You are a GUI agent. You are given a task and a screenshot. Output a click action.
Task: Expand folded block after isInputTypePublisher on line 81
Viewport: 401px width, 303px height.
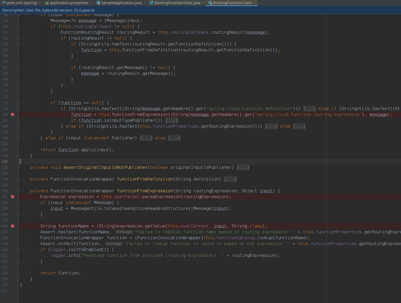click(x=172, y=120)
